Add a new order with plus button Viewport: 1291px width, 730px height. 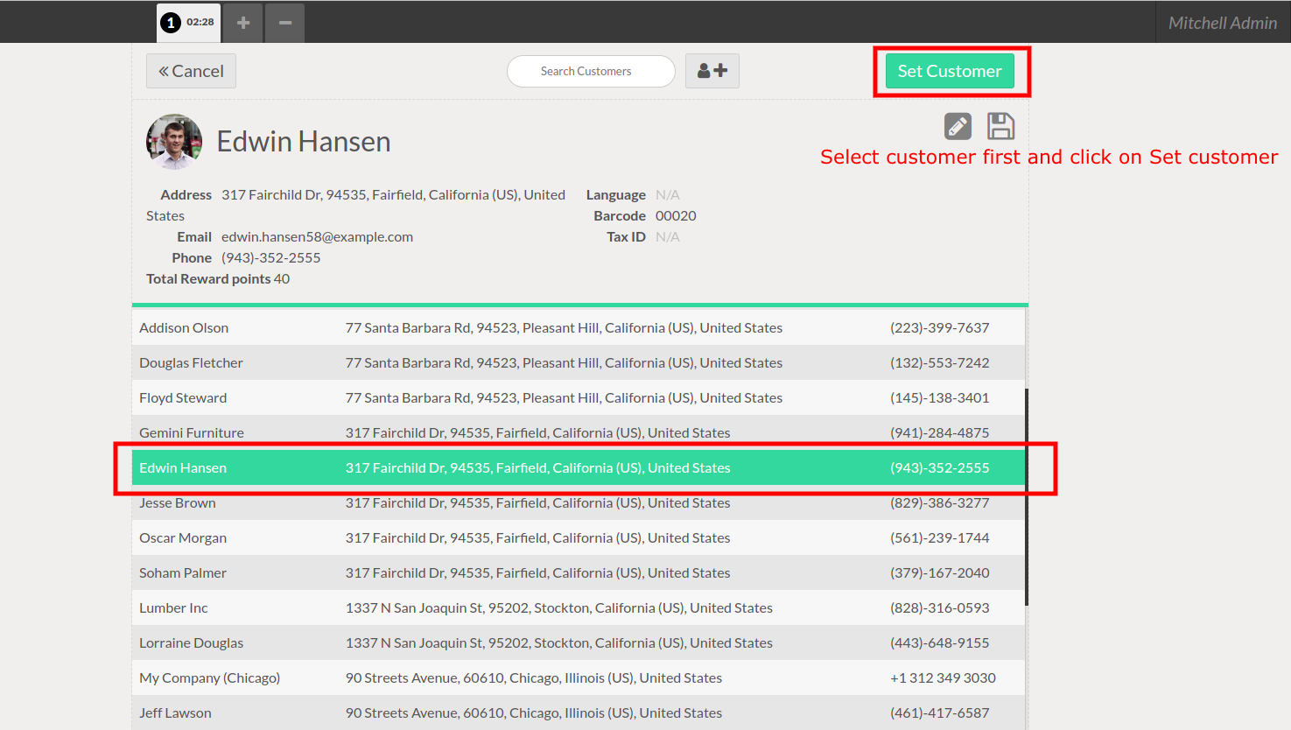click(x=243, y=23)
